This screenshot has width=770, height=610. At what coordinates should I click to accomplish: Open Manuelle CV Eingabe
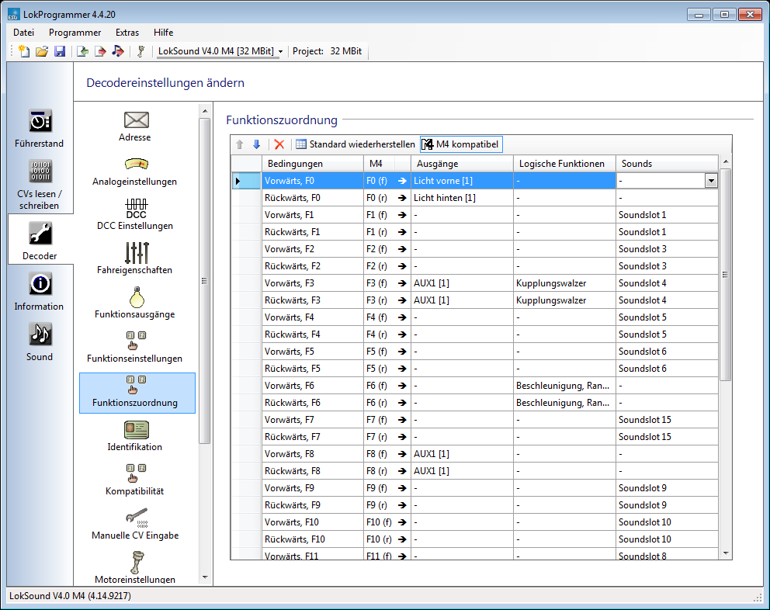pyautogui.click(x=135, y=524)
